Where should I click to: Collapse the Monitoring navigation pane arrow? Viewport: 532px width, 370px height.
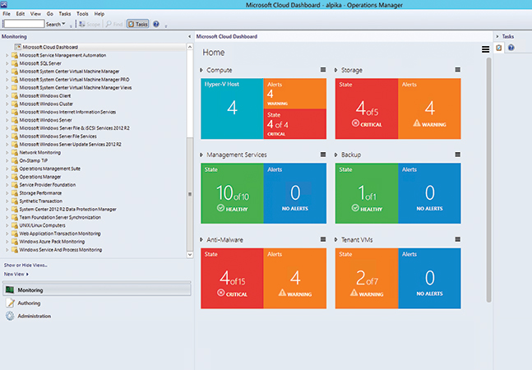click(x=189, y=37)
